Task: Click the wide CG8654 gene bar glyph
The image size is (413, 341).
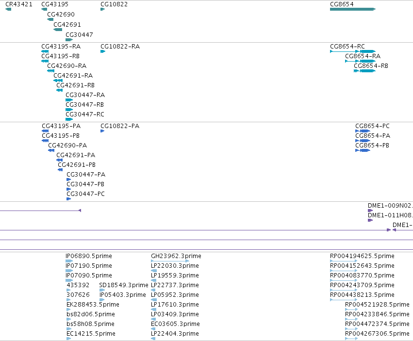Action: 353,9
